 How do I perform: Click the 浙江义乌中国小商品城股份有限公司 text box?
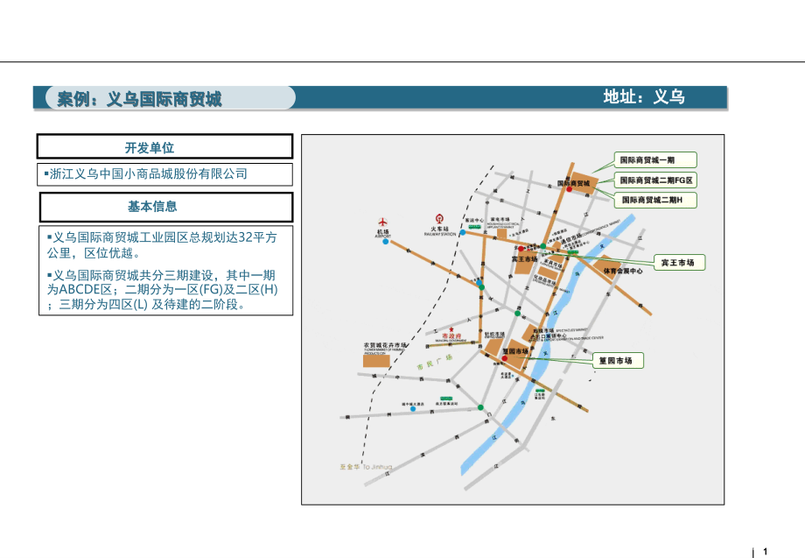[164, 173]
